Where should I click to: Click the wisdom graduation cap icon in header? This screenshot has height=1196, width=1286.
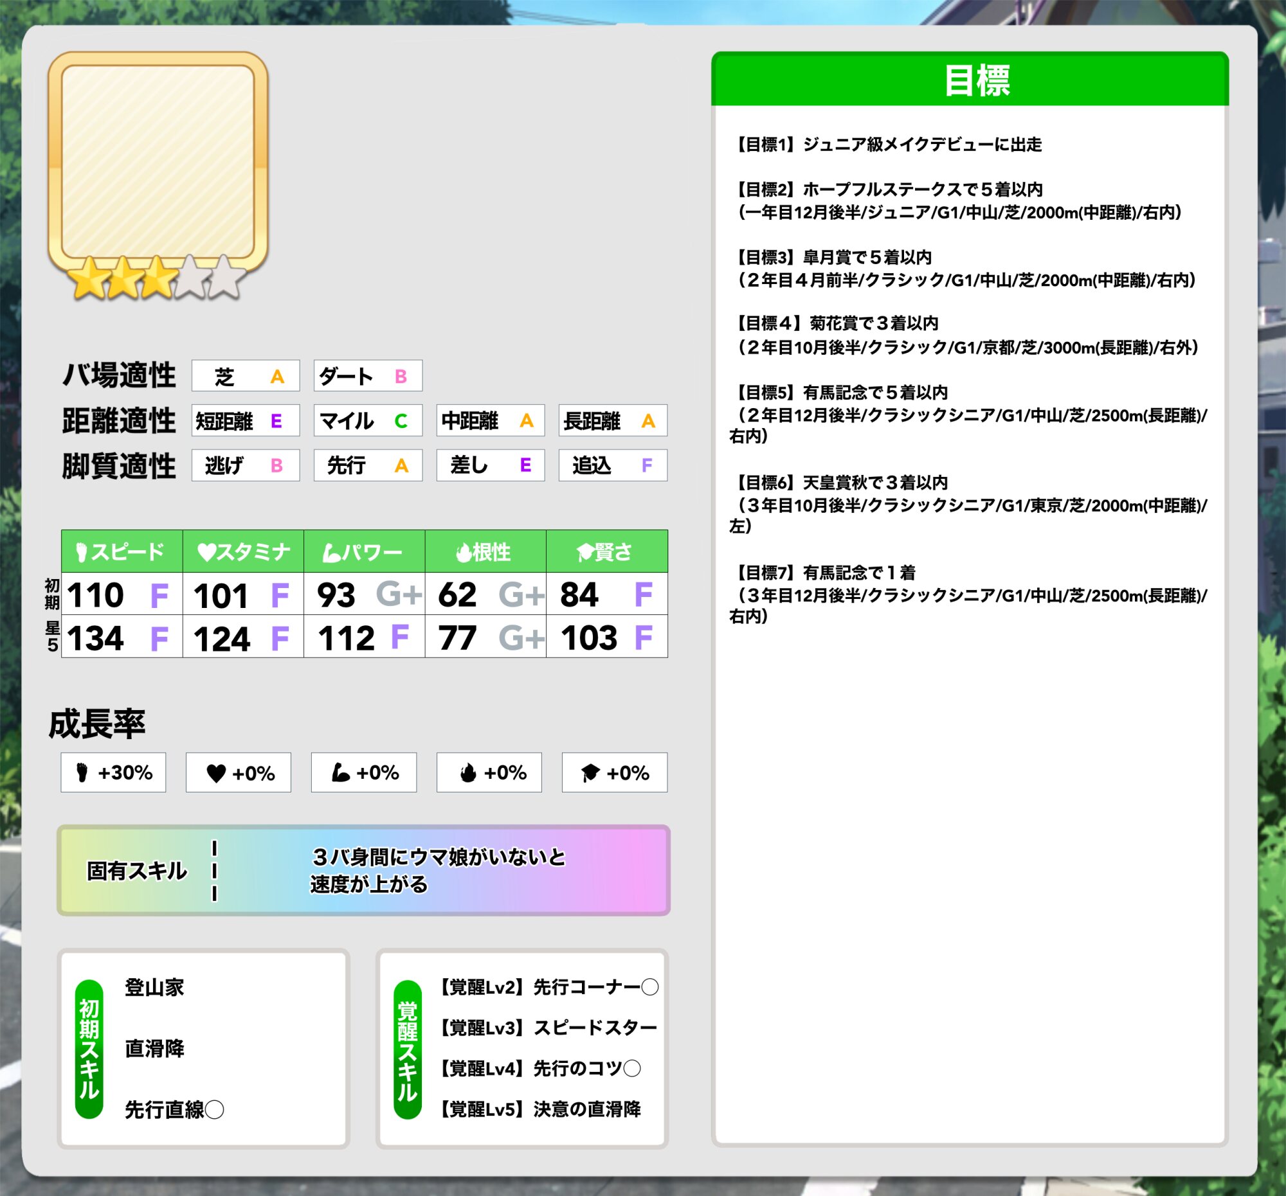584,552
